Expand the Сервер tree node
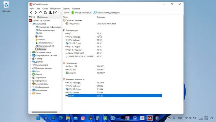Screen dimensions: 216x122 [x=30, y=59]
